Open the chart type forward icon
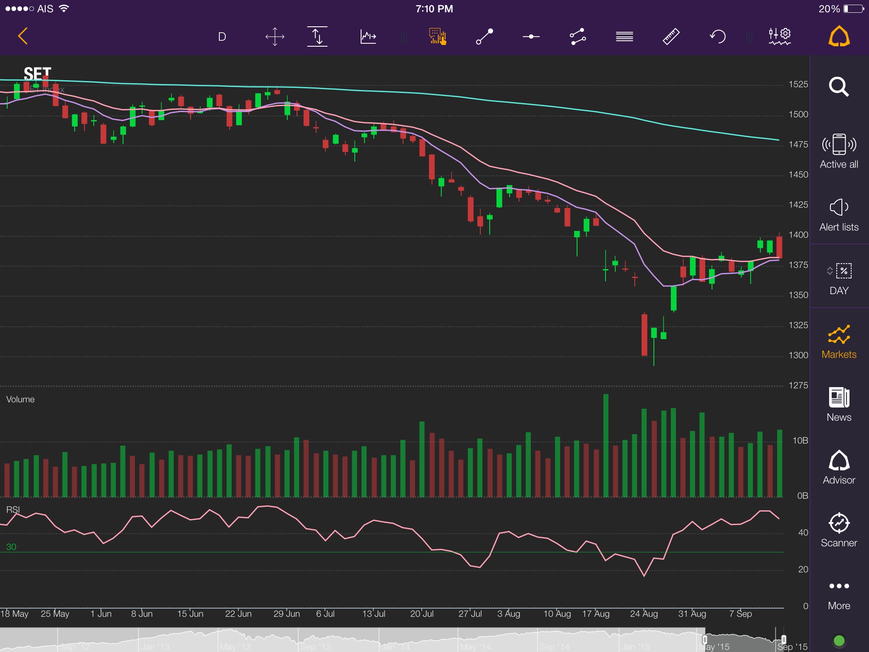The height and width of the screenshot is (652, 869). coord(368,37)
